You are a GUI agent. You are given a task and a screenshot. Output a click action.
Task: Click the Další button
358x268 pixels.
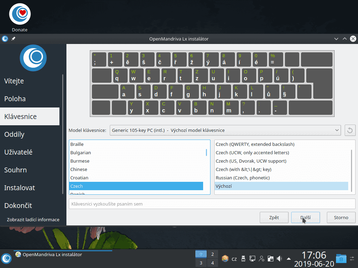(x=305, y=217)
